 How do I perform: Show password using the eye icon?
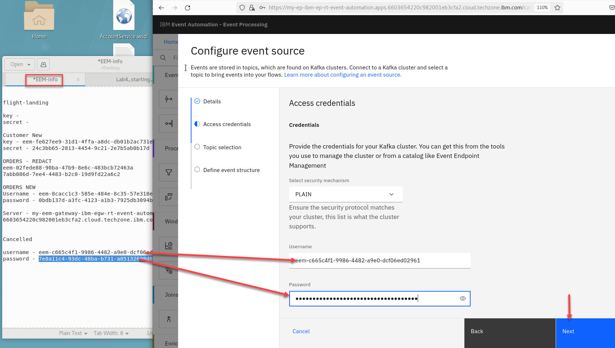tap(463, 298)
